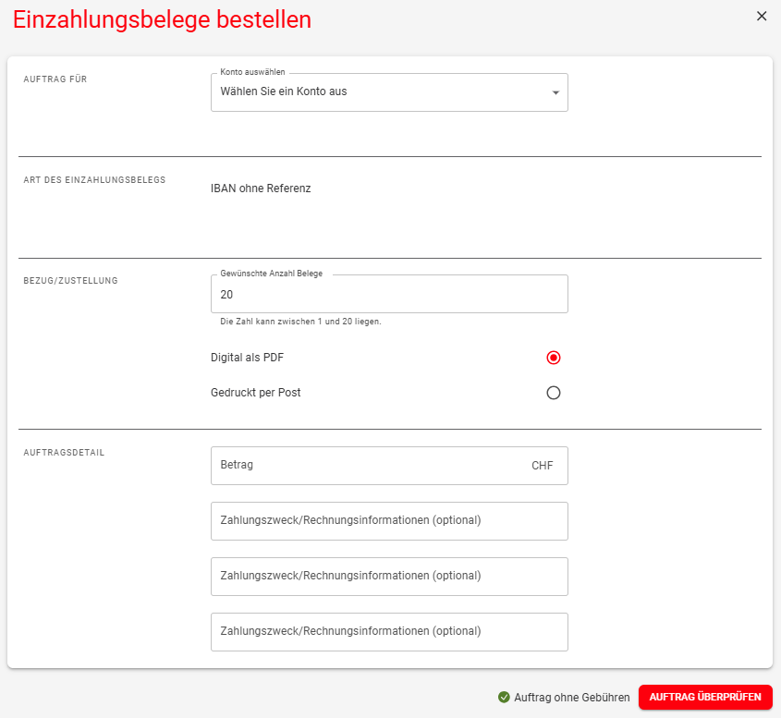781x718 pixels.
Task: Focus the Gewünschte Anzahl Belege field
Action: [389, 294]
